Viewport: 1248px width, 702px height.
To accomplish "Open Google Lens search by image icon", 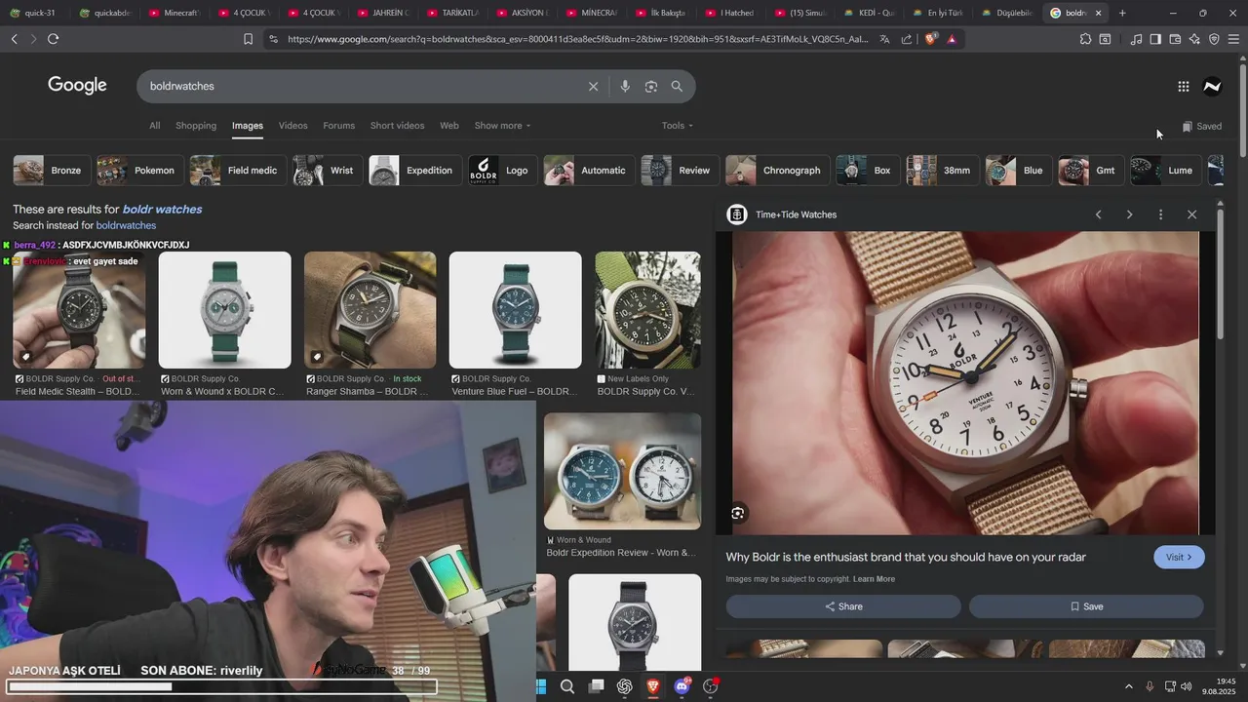I will coord(651,87).
